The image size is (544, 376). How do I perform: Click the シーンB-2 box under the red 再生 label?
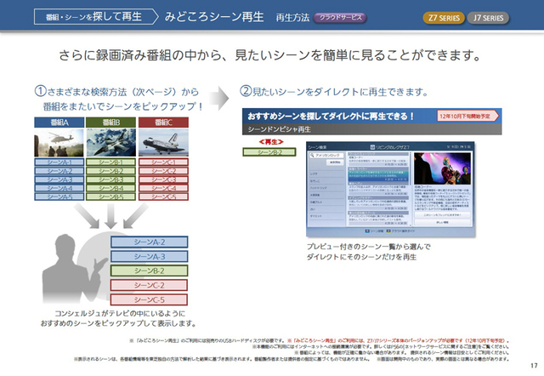click(269, 152)
